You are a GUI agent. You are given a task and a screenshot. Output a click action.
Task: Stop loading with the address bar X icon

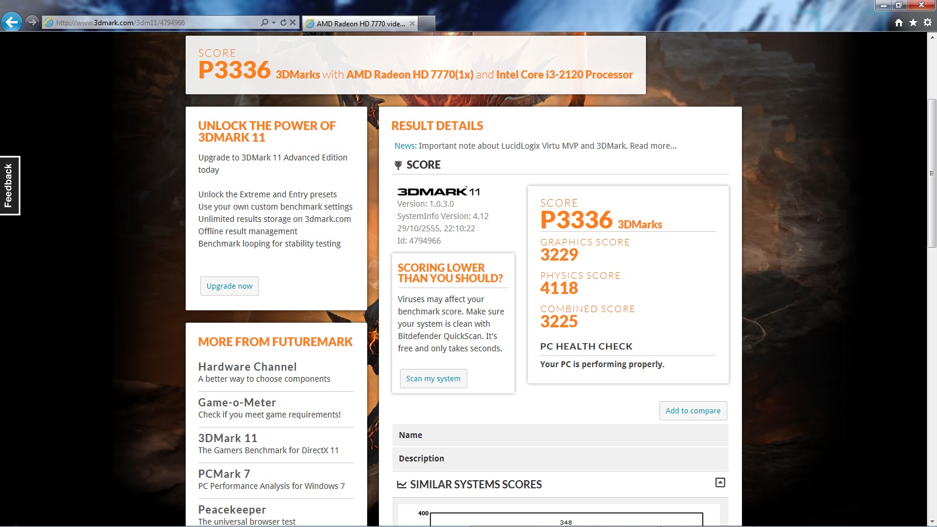point(293,23)
